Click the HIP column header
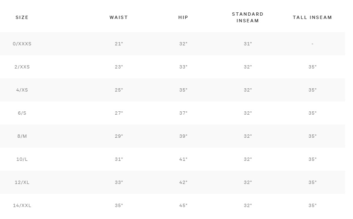Screen dimensions: 353x219 click(x=183, y=17)
